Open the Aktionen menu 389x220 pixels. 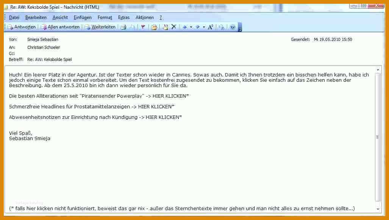click(x=144, y=18)
